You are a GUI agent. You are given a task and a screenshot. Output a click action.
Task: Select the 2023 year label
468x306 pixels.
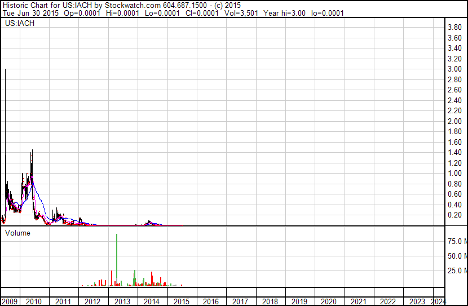(x=417, y=301)
